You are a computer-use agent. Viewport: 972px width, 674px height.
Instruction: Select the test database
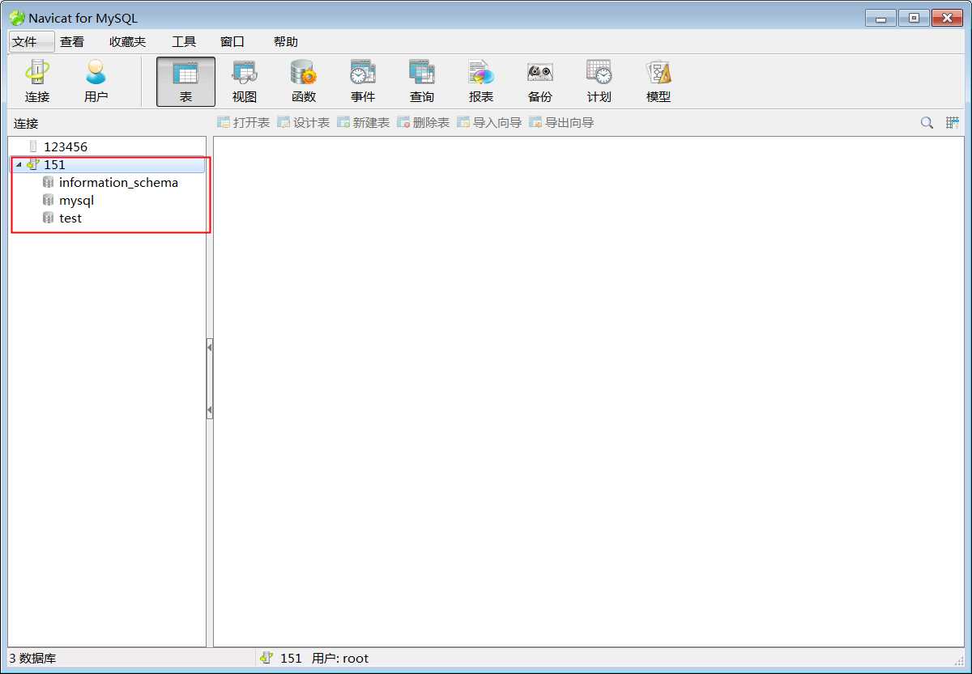70,218
